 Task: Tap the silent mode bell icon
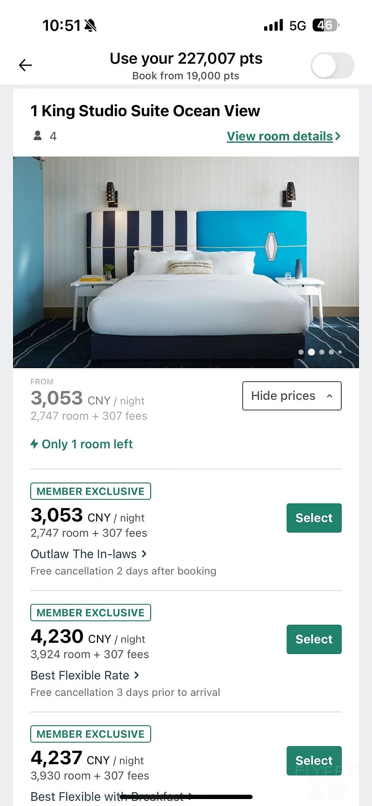click(x=91, y=25)
